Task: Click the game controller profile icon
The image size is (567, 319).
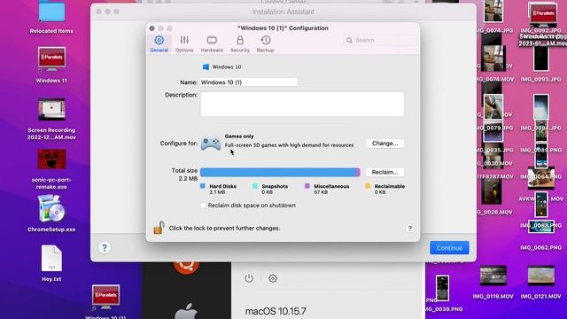Action: (x=211, y=144)
